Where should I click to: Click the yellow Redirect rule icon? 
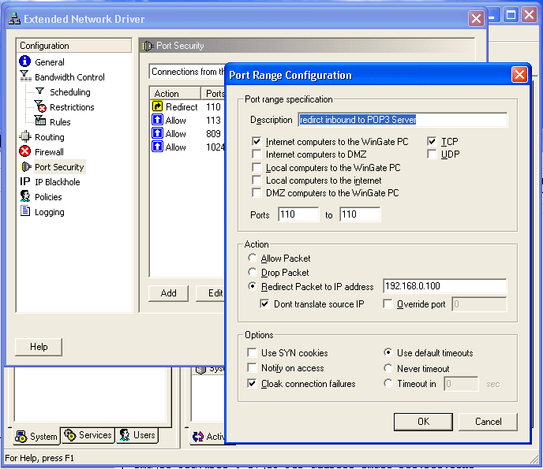[157, 106]
